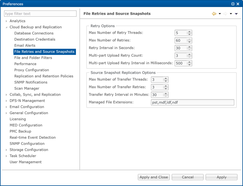Screen dimensions: 243x186
Task: Collapse Cloud Backup and Replication node
Action: click(6, 27)
